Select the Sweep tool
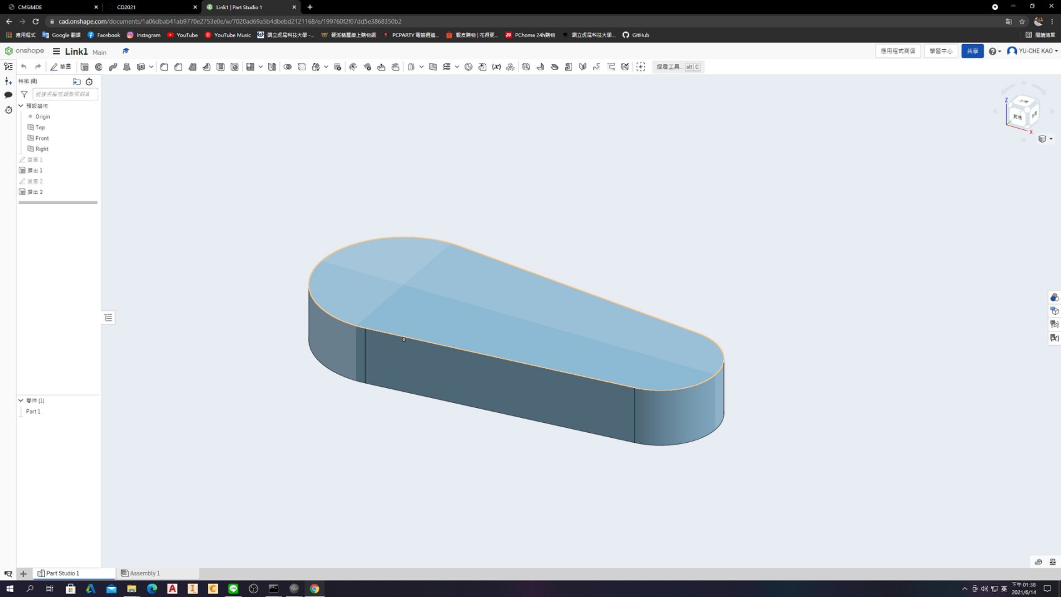 [113, 67]
